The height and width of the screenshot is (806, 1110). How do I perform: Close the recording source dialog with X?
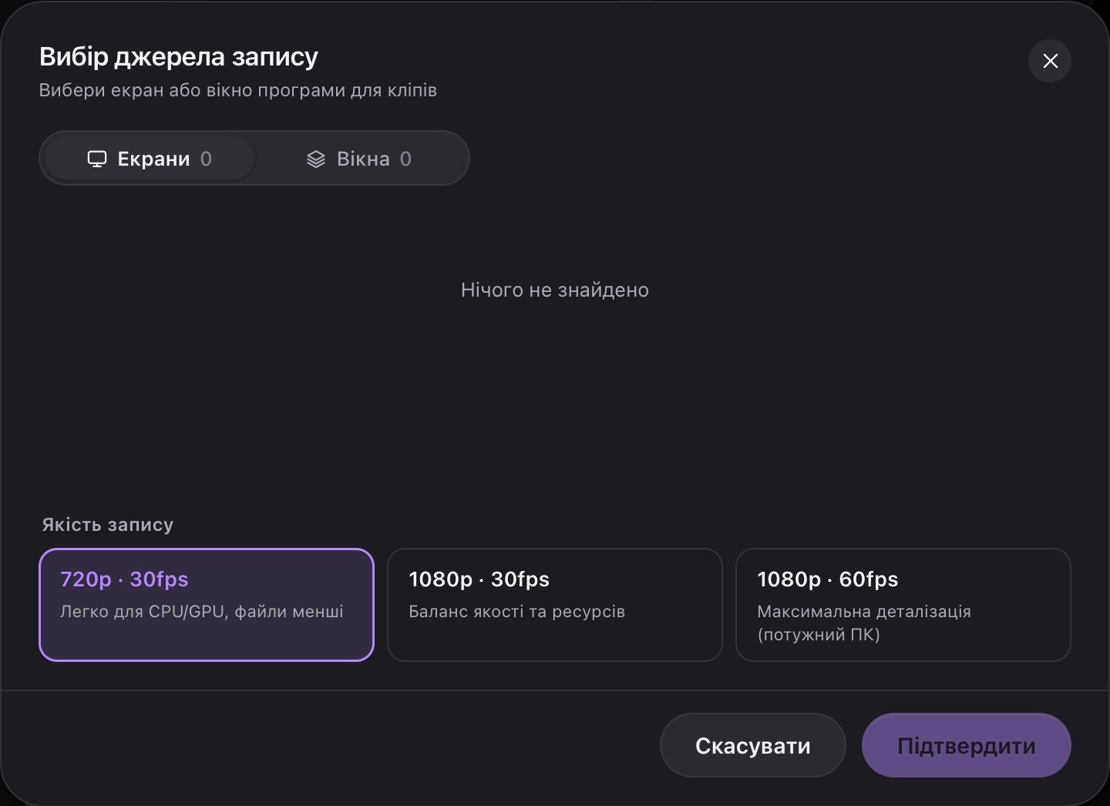[1050, 61]
